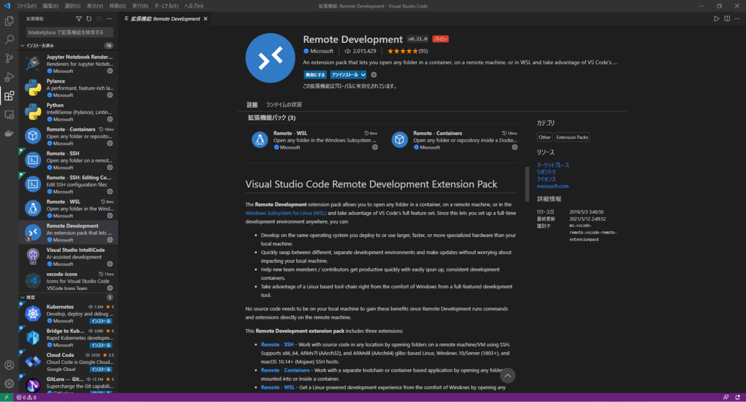Split the editor to the right
This screenshot has width=746, height=402.
(x=727, y=19)
